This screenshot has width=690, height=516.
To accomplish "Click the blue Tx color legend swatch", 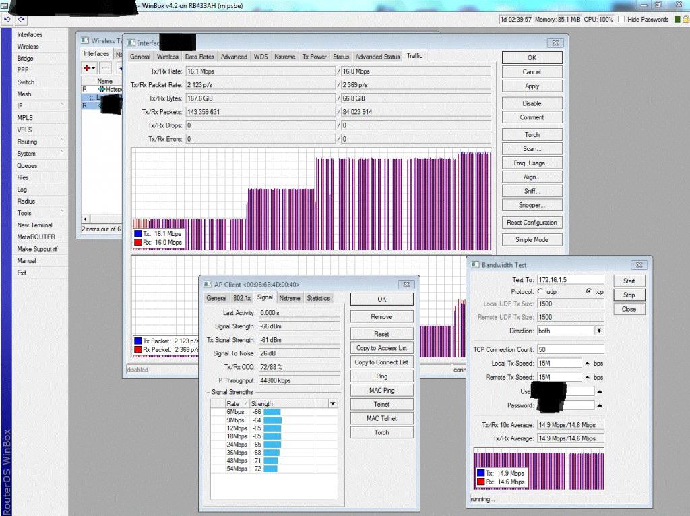I will click(x=138, y=233).
